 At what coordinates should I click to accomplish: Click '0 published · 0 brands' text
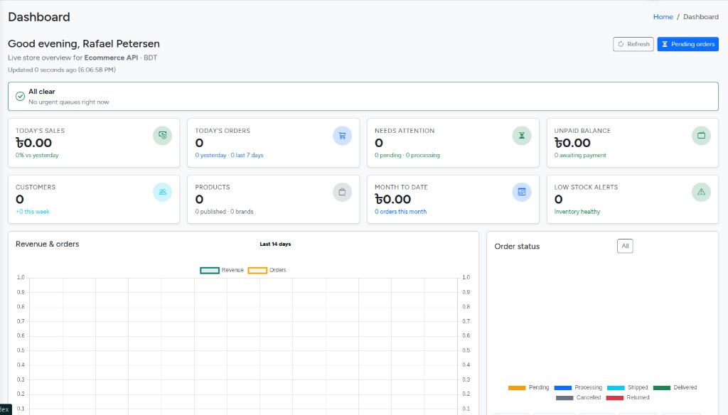tap(224, 211)
